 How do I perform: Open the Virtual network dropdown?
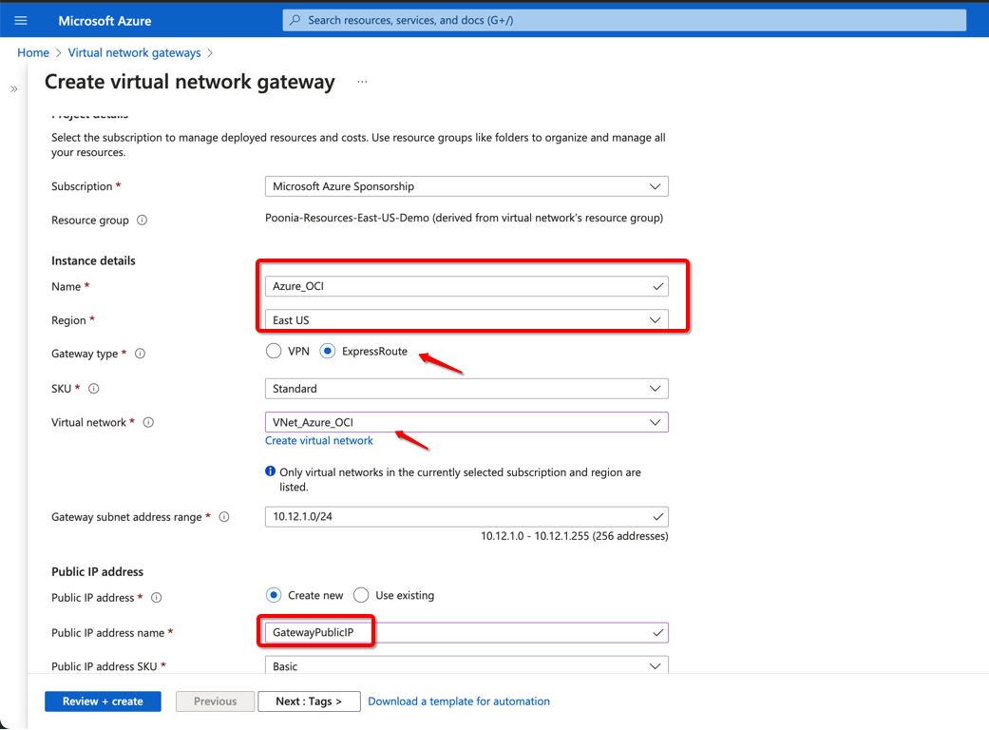click(x=466, y=422)
